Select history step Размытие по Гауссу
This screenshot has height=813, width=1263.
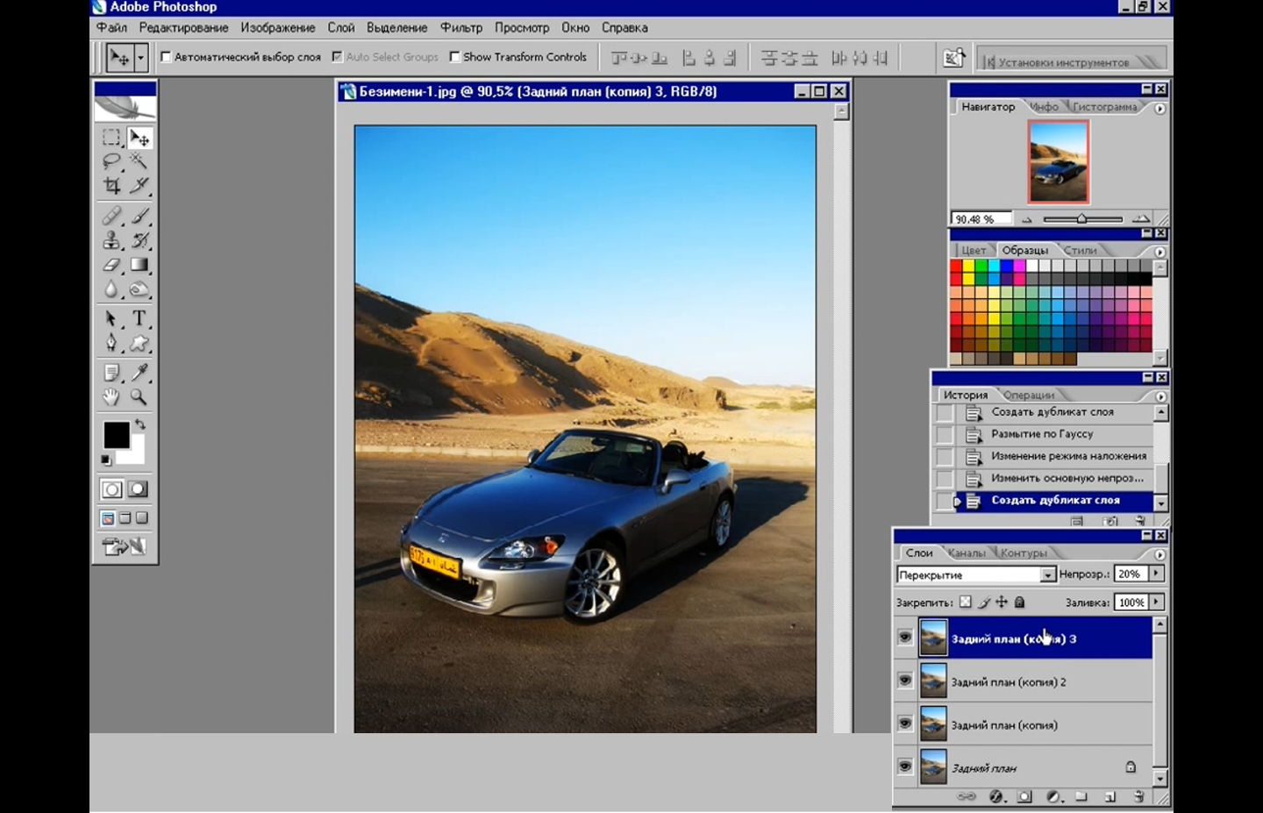coord(1042,434)
